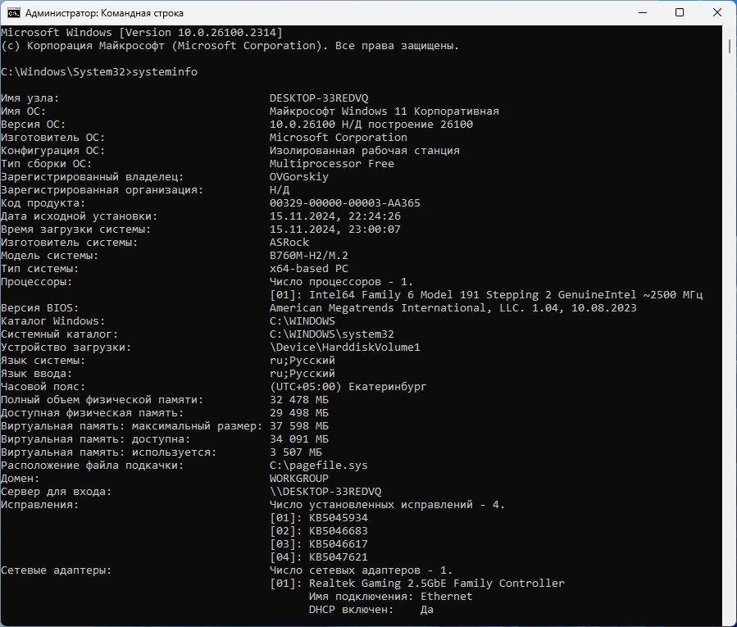Click the Command Prompt icon in title bar

click(x=14, y=12)
